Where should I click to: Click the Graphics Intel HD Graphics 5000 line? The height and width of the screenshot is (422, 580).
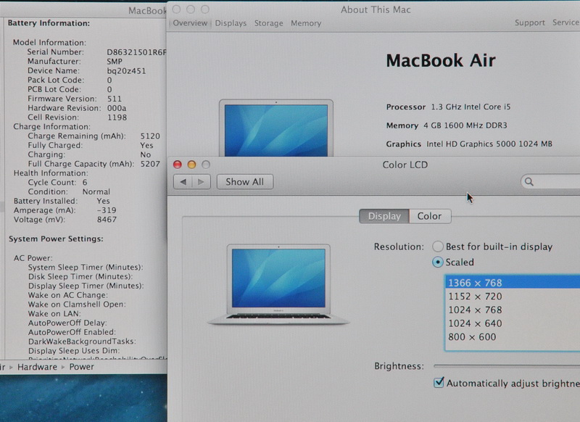[469, 144]
